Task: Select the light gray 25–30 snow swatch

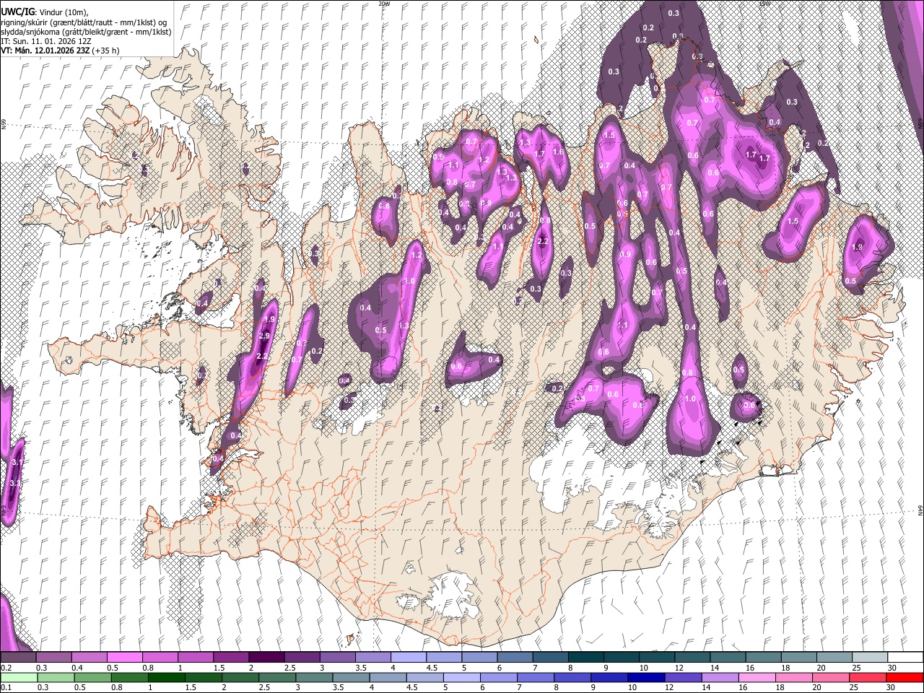Action: [870, 658]
